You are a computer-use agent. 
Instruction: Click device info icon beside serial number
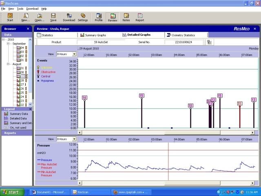point(209,42)
